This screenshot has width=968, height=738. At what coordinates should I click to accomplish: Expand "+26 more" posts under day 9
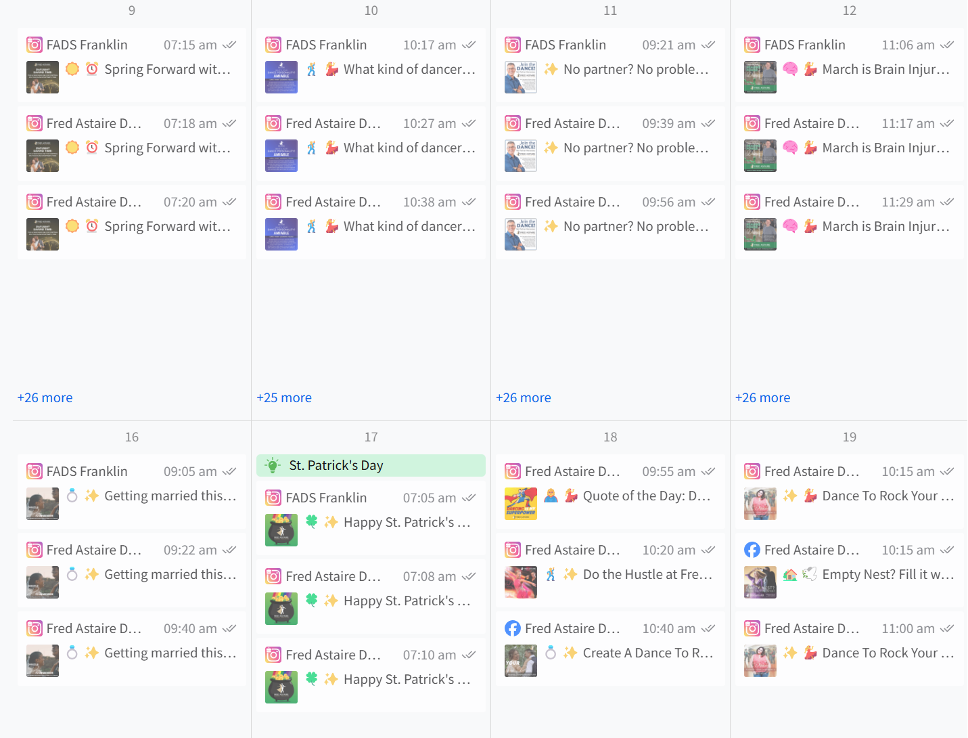click(x=45, y=398)
